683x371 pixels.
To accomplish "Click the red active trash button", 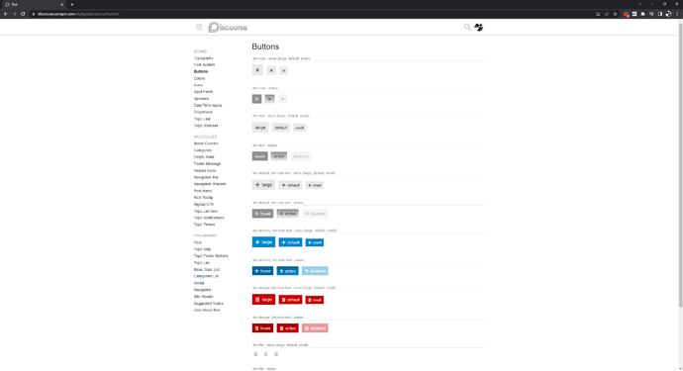I will (x=287, y=327).
